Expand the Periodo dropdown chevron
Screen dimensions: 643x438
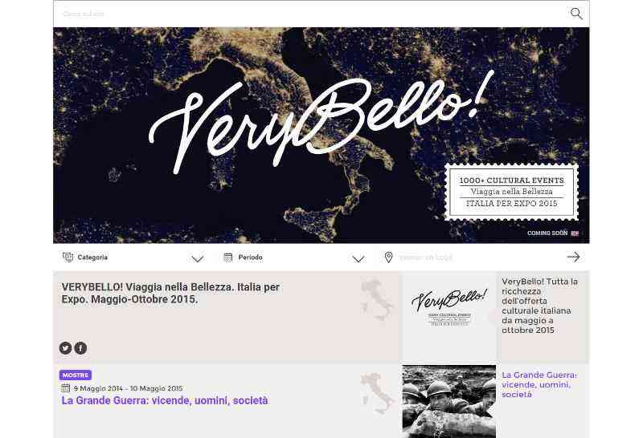click(358, 258)
